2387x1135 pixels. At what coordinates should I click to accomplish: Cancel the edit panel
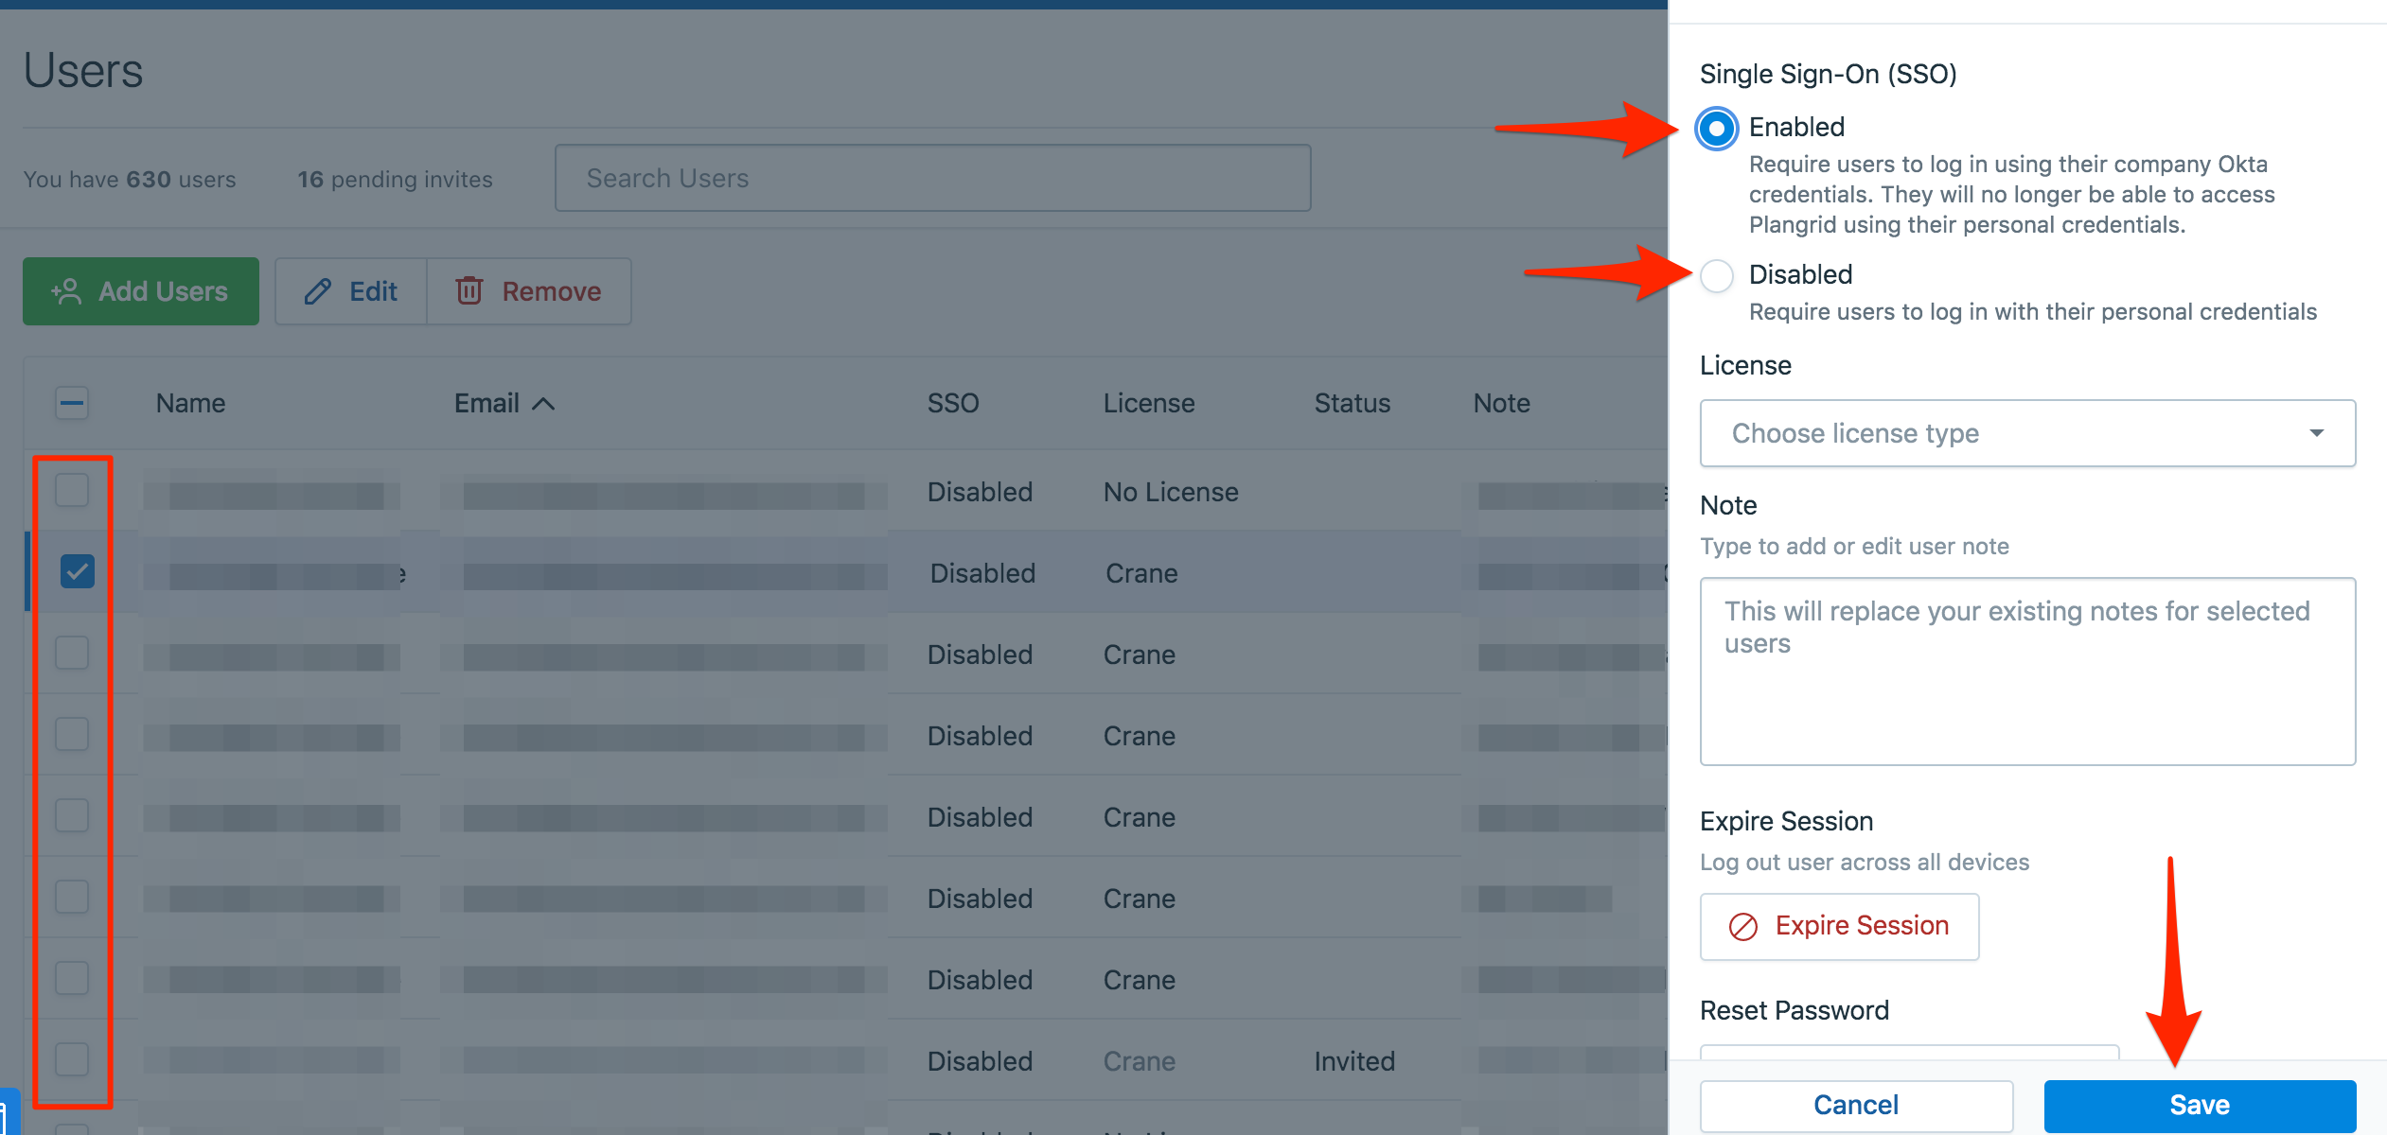click(1856, 1106)
